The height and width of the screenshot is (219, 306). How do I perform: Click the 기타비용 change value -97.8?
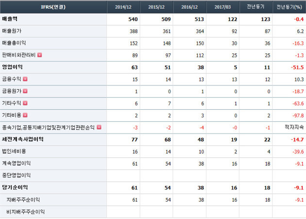click(298, 116)
